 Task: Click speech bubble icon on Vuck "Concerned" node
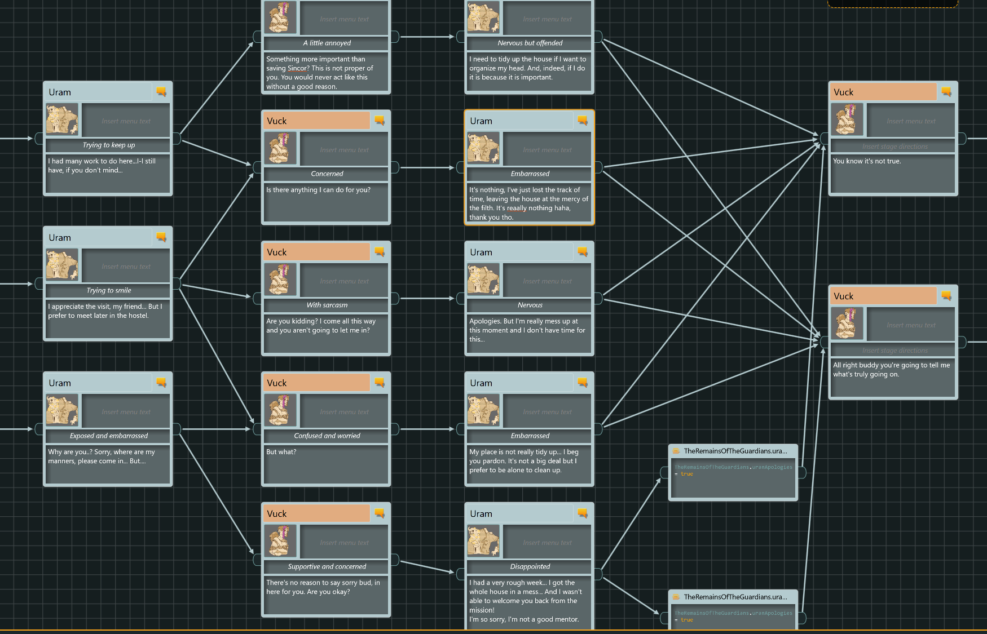point(380,121)
